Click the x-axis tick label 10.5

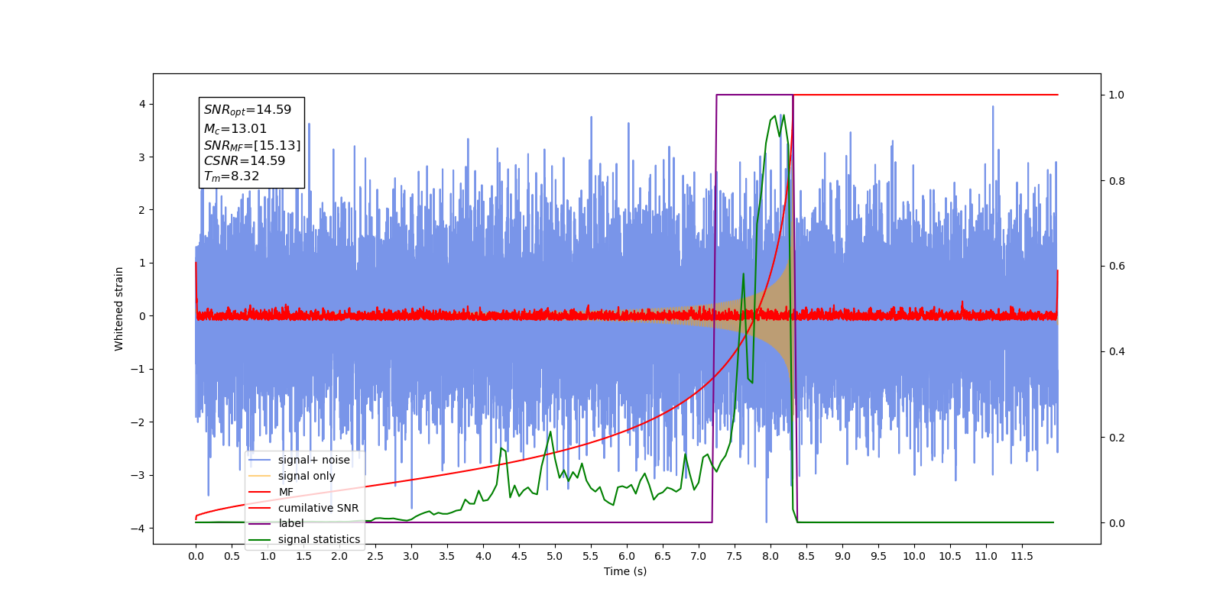pos(950,556)
